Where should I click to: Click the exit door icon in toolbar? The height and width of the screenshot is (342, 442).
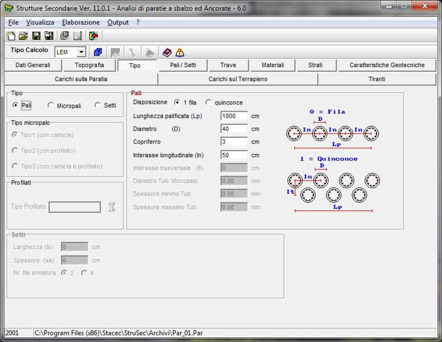click(94, 36)
